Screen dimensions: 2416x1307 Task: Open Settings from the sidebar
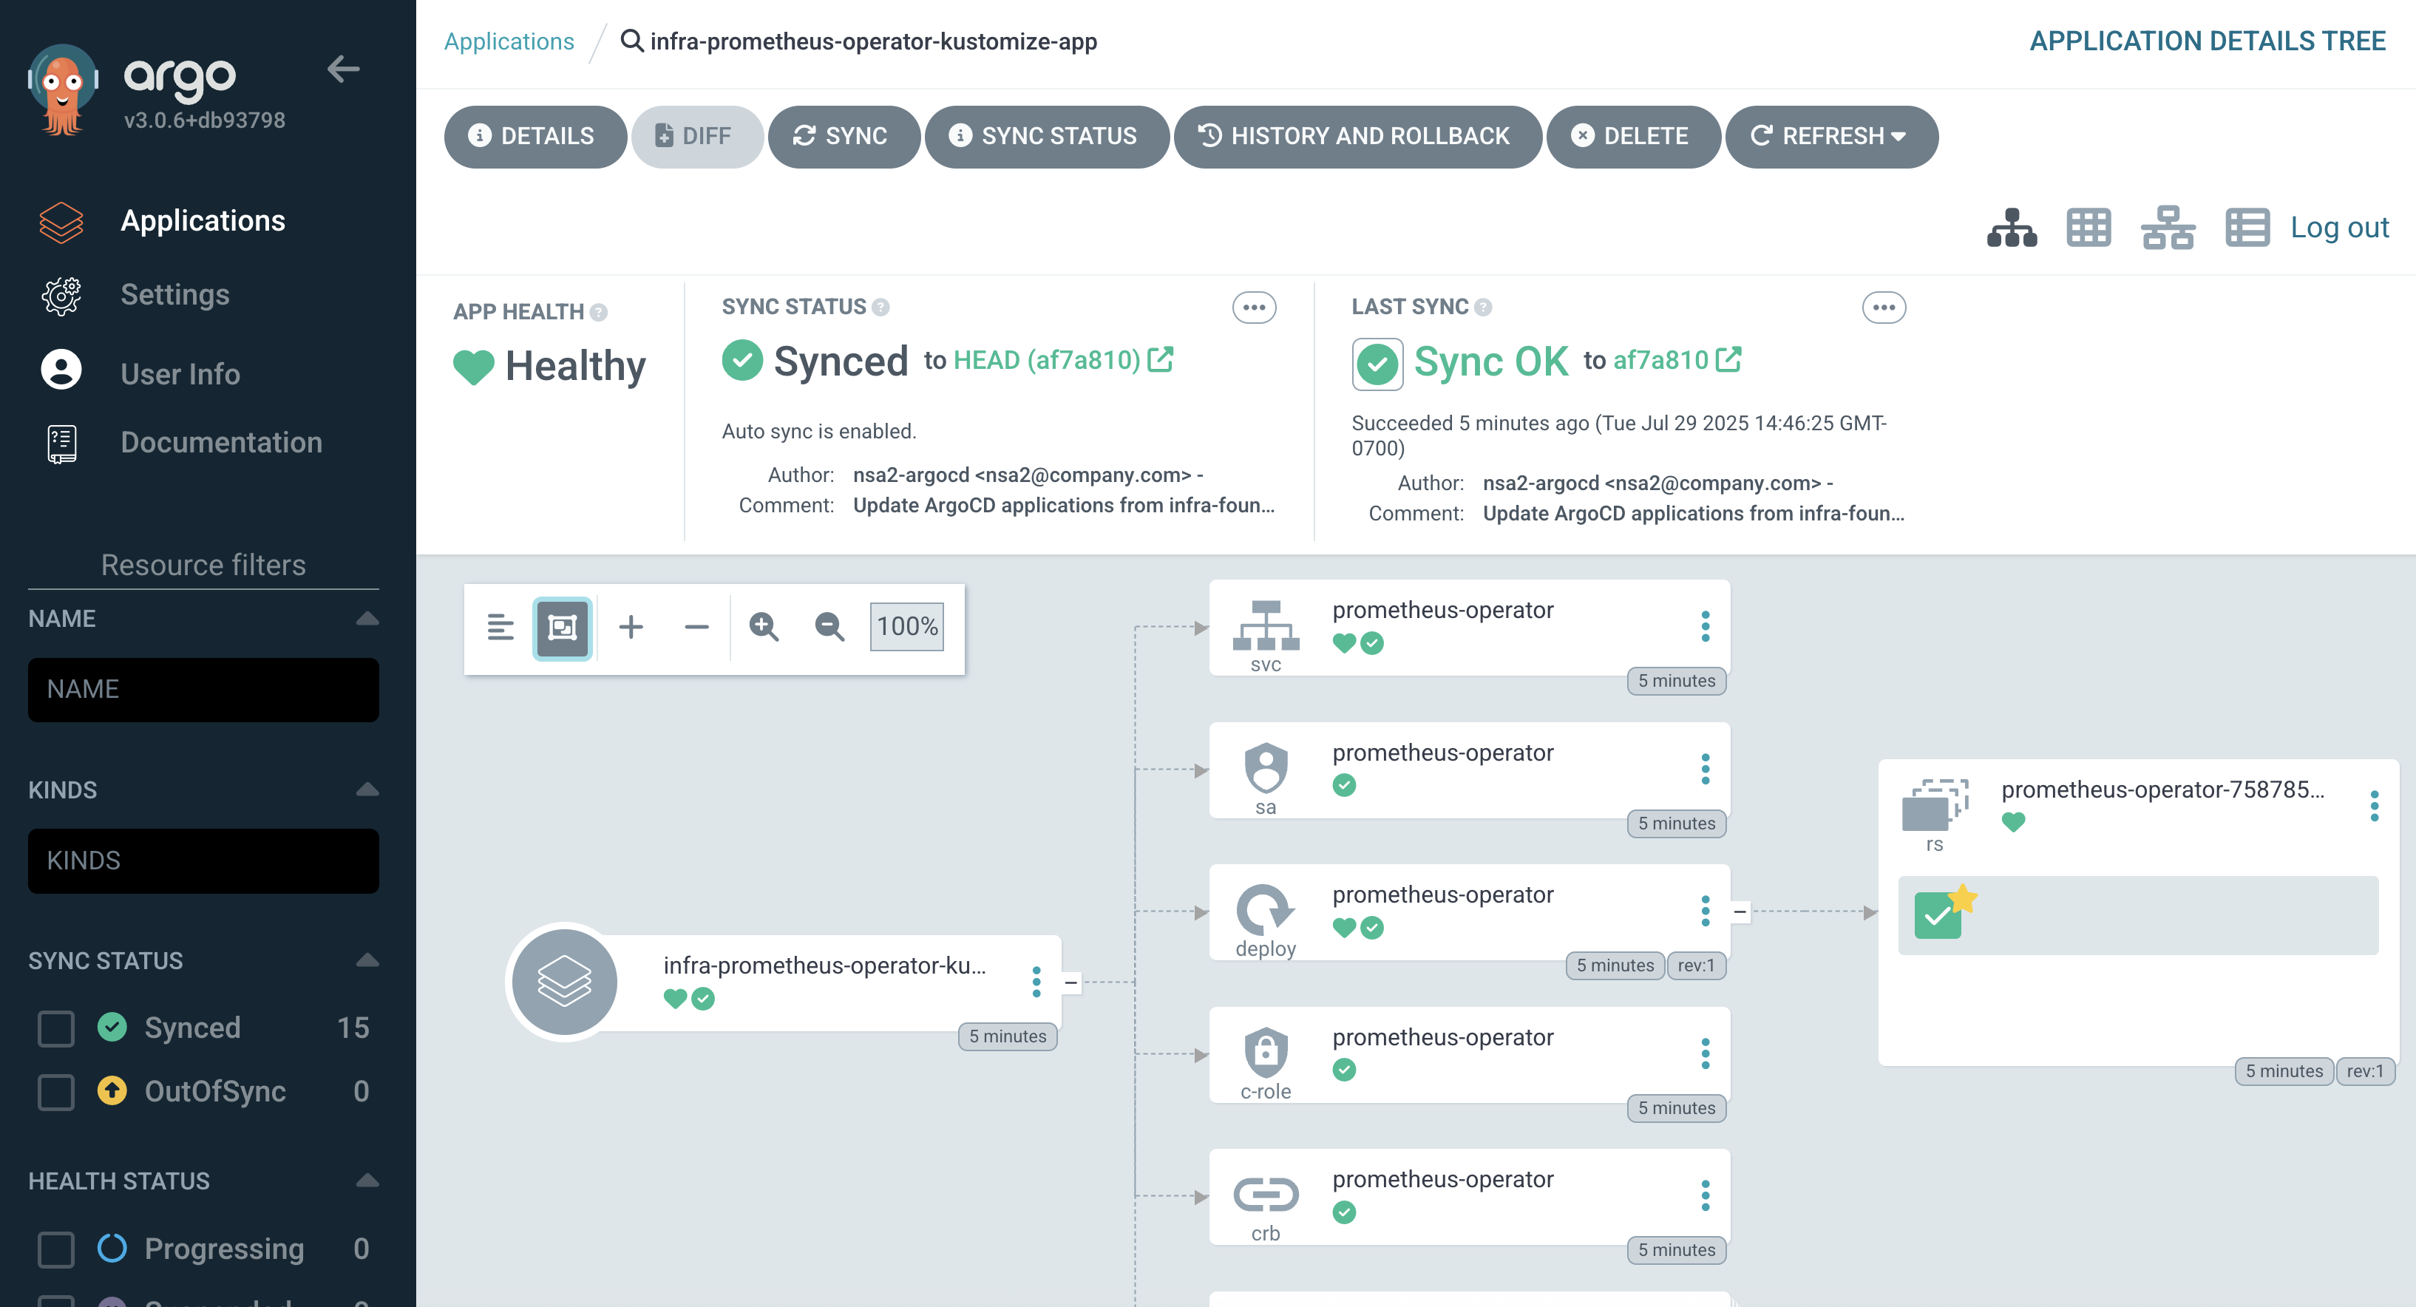click(x=174, y=294)
